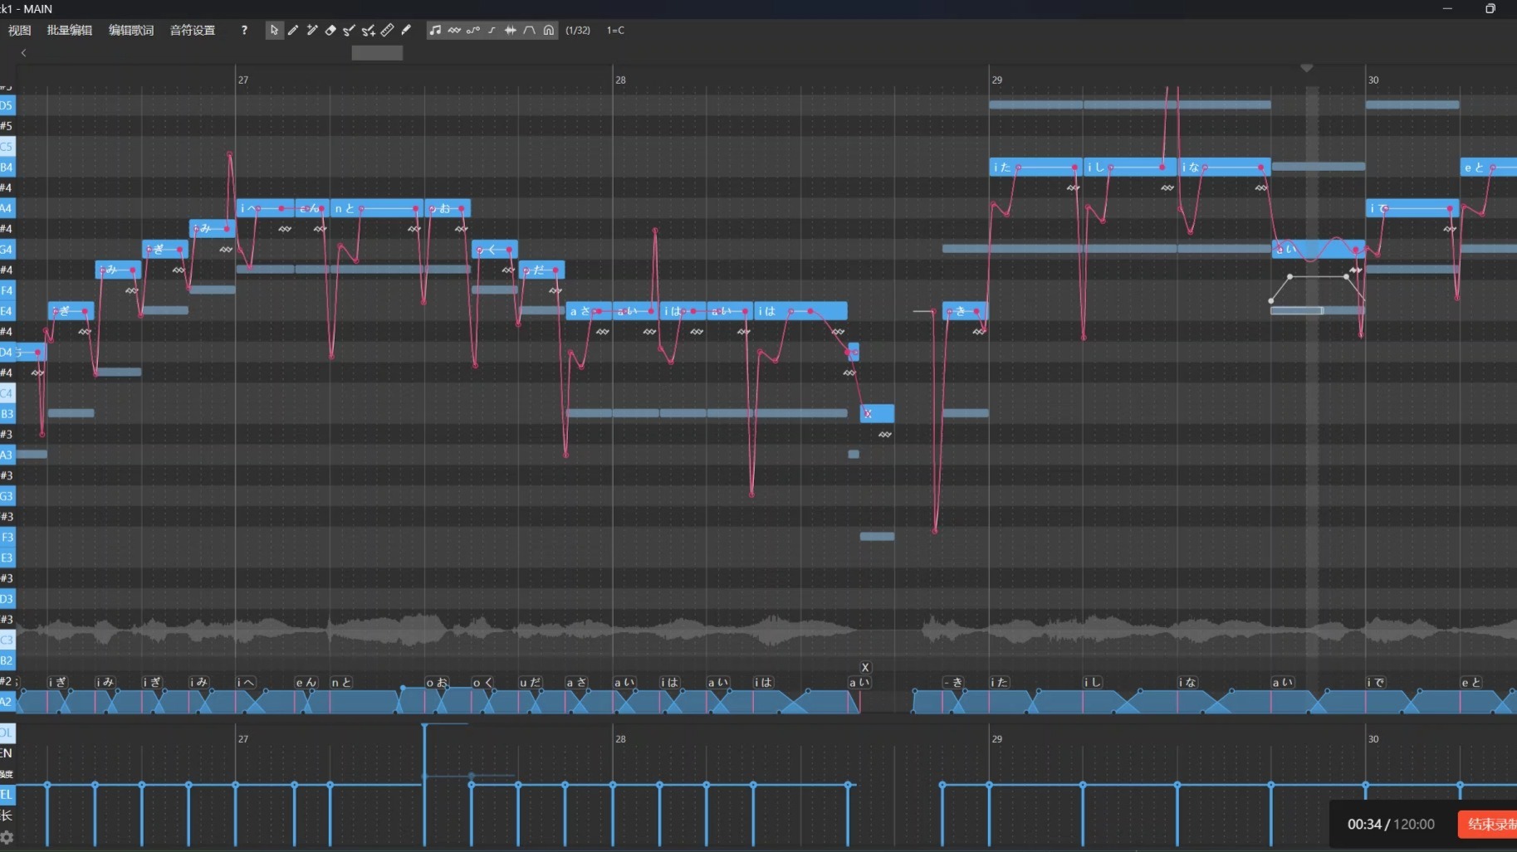Open the 音符设置 menu
Screen dimensions: 1517x852
point(193,30)
